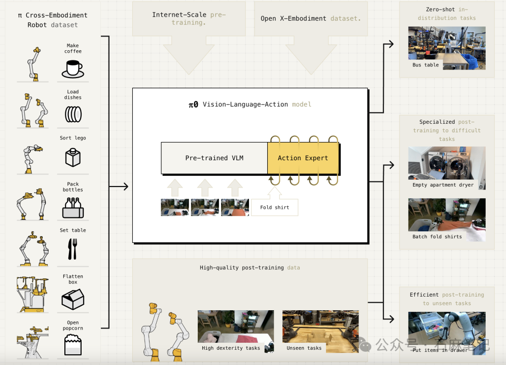Viewport: 506px width, 365px height.
Task: Click the Specialized post-training to difficult tasks heading
Action: (447, 130)
